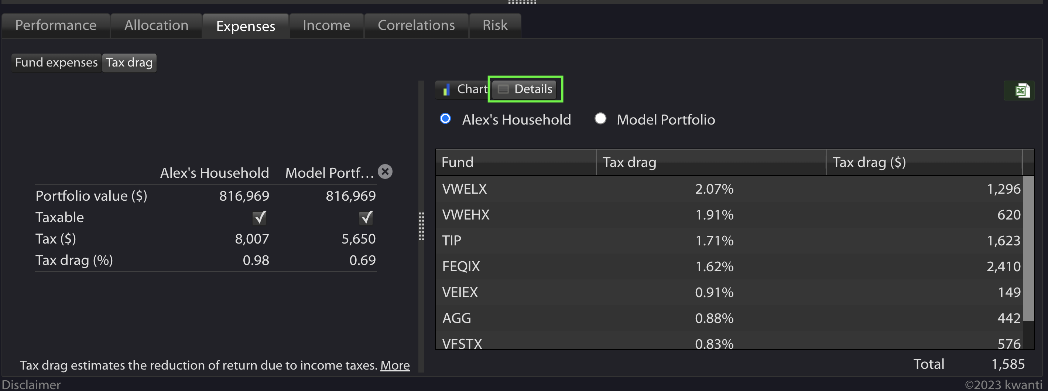Sort by Tax drag column header
1048x391 pixels.
tap(712, 163)
